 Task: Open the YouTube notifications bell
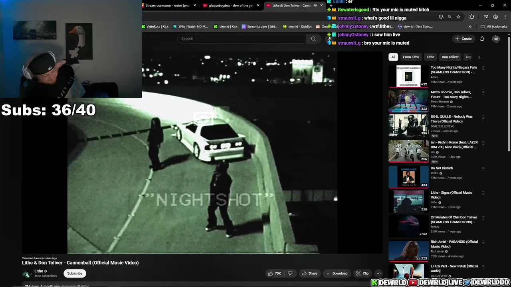pos(482,39)
